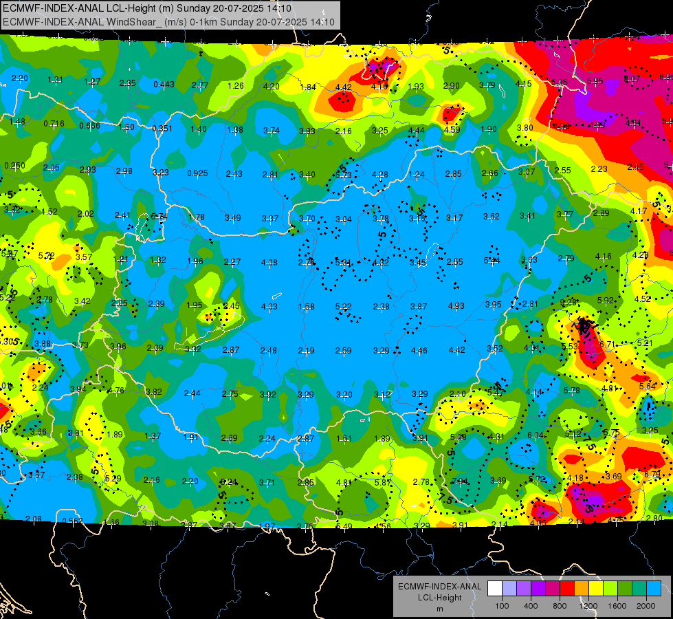Click the wind shear value "4.03"
673x619 pixels.
point(269,306)
